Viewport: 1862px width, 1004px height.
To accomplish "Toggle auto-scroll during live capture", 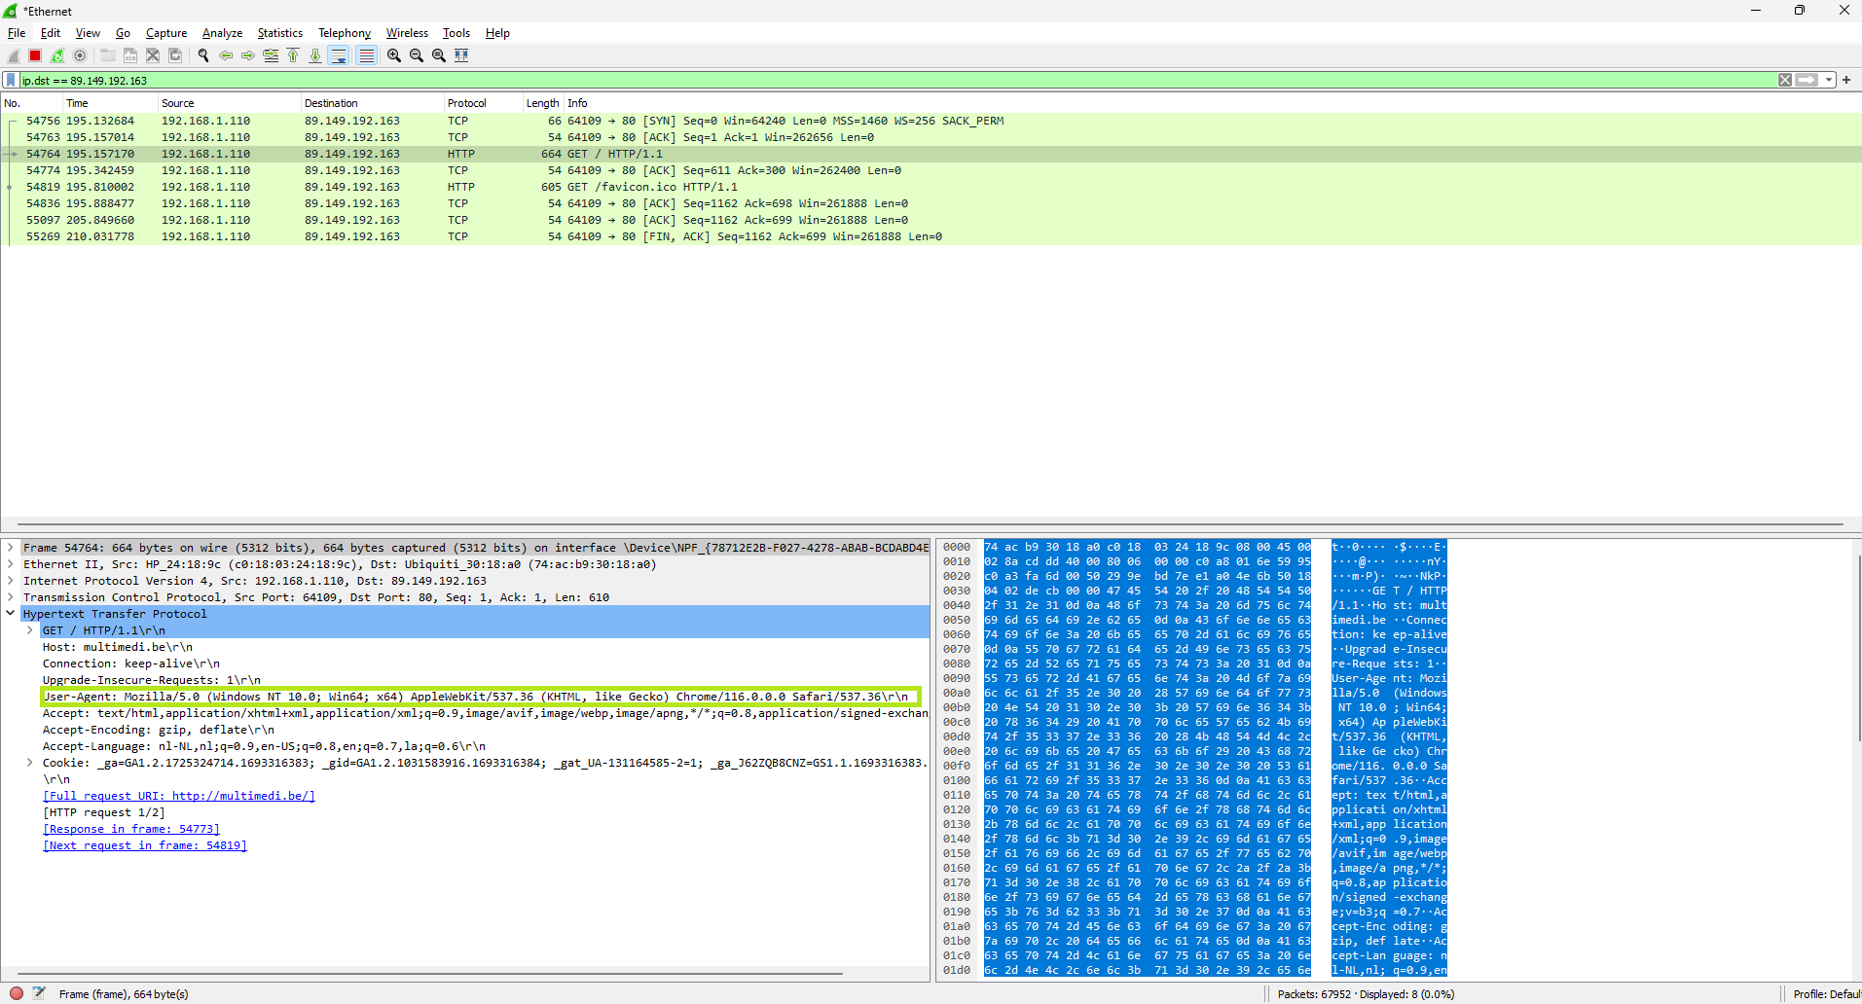I will 339,55.
